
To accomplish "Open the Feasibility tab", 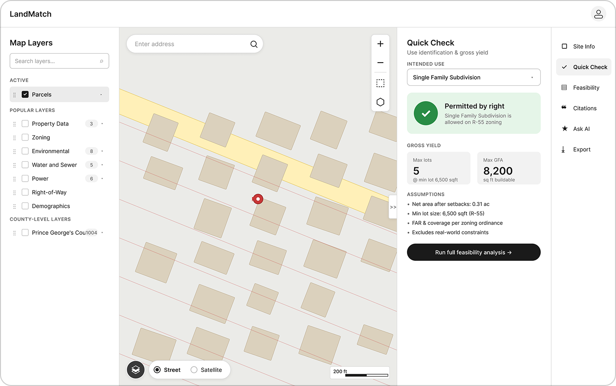I will coord(584,88).
